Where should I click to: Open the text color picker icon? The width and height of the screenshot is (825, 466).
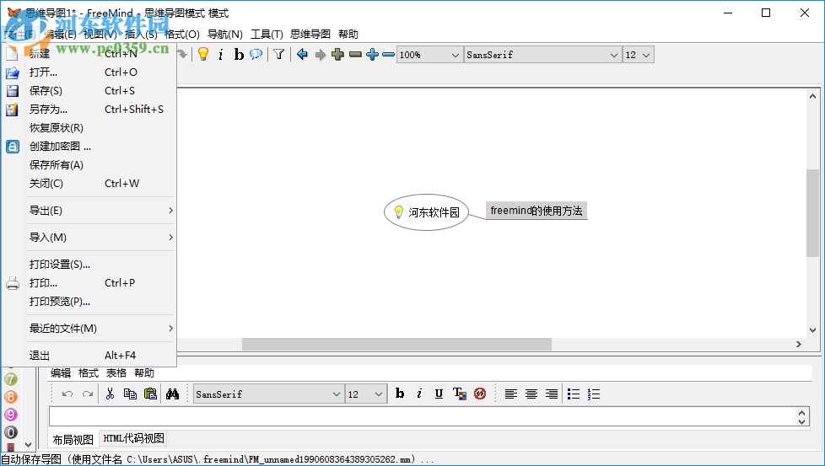(460, 394)
